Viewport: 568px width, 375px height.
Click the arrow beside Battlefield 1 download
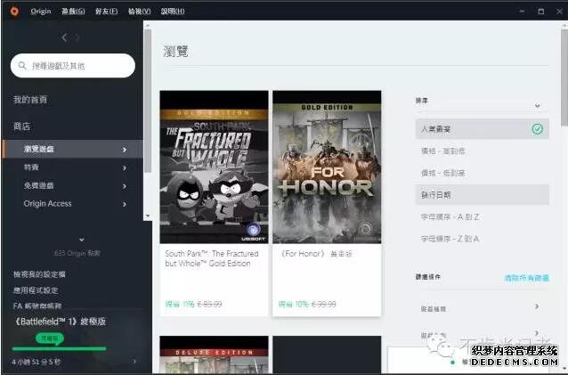(134, 362)
